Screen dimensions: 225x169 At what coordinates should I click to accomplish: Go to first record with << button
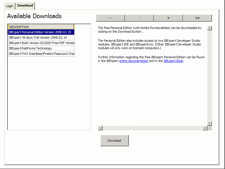point(110,18)
